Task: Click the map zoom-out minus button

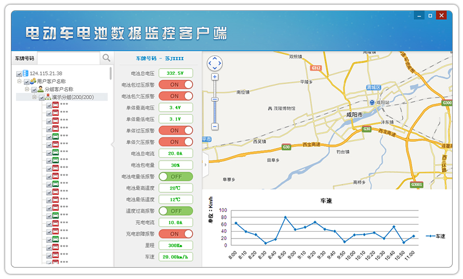Action: (215, 126)
